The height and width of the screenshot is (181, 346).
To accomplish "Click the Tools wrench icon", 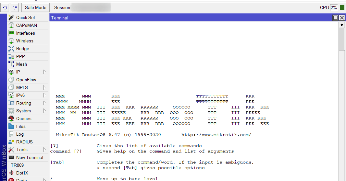I will (11, 150).
